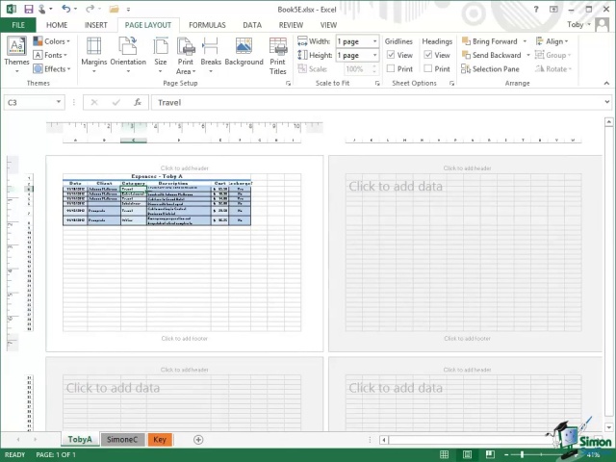616x462 pixels.
Task: Add a new sheet with the plus icon
Action: (198, 440)
